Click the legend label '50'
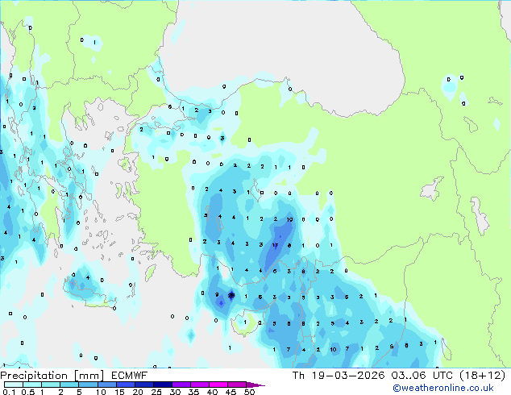The height and width of the screenshot is (395, 511). pos(249,392)
